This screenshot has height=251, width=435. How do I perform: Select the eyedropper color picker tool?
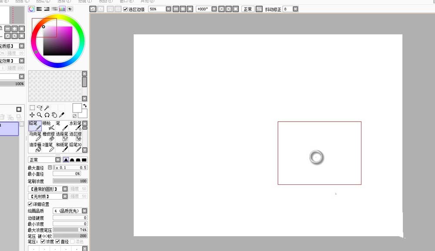[62, 115]
